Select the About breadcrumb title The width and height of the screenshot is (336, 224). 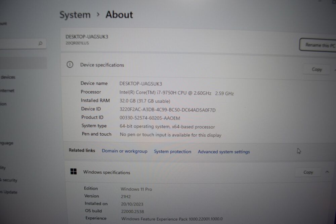coord(119,14)
